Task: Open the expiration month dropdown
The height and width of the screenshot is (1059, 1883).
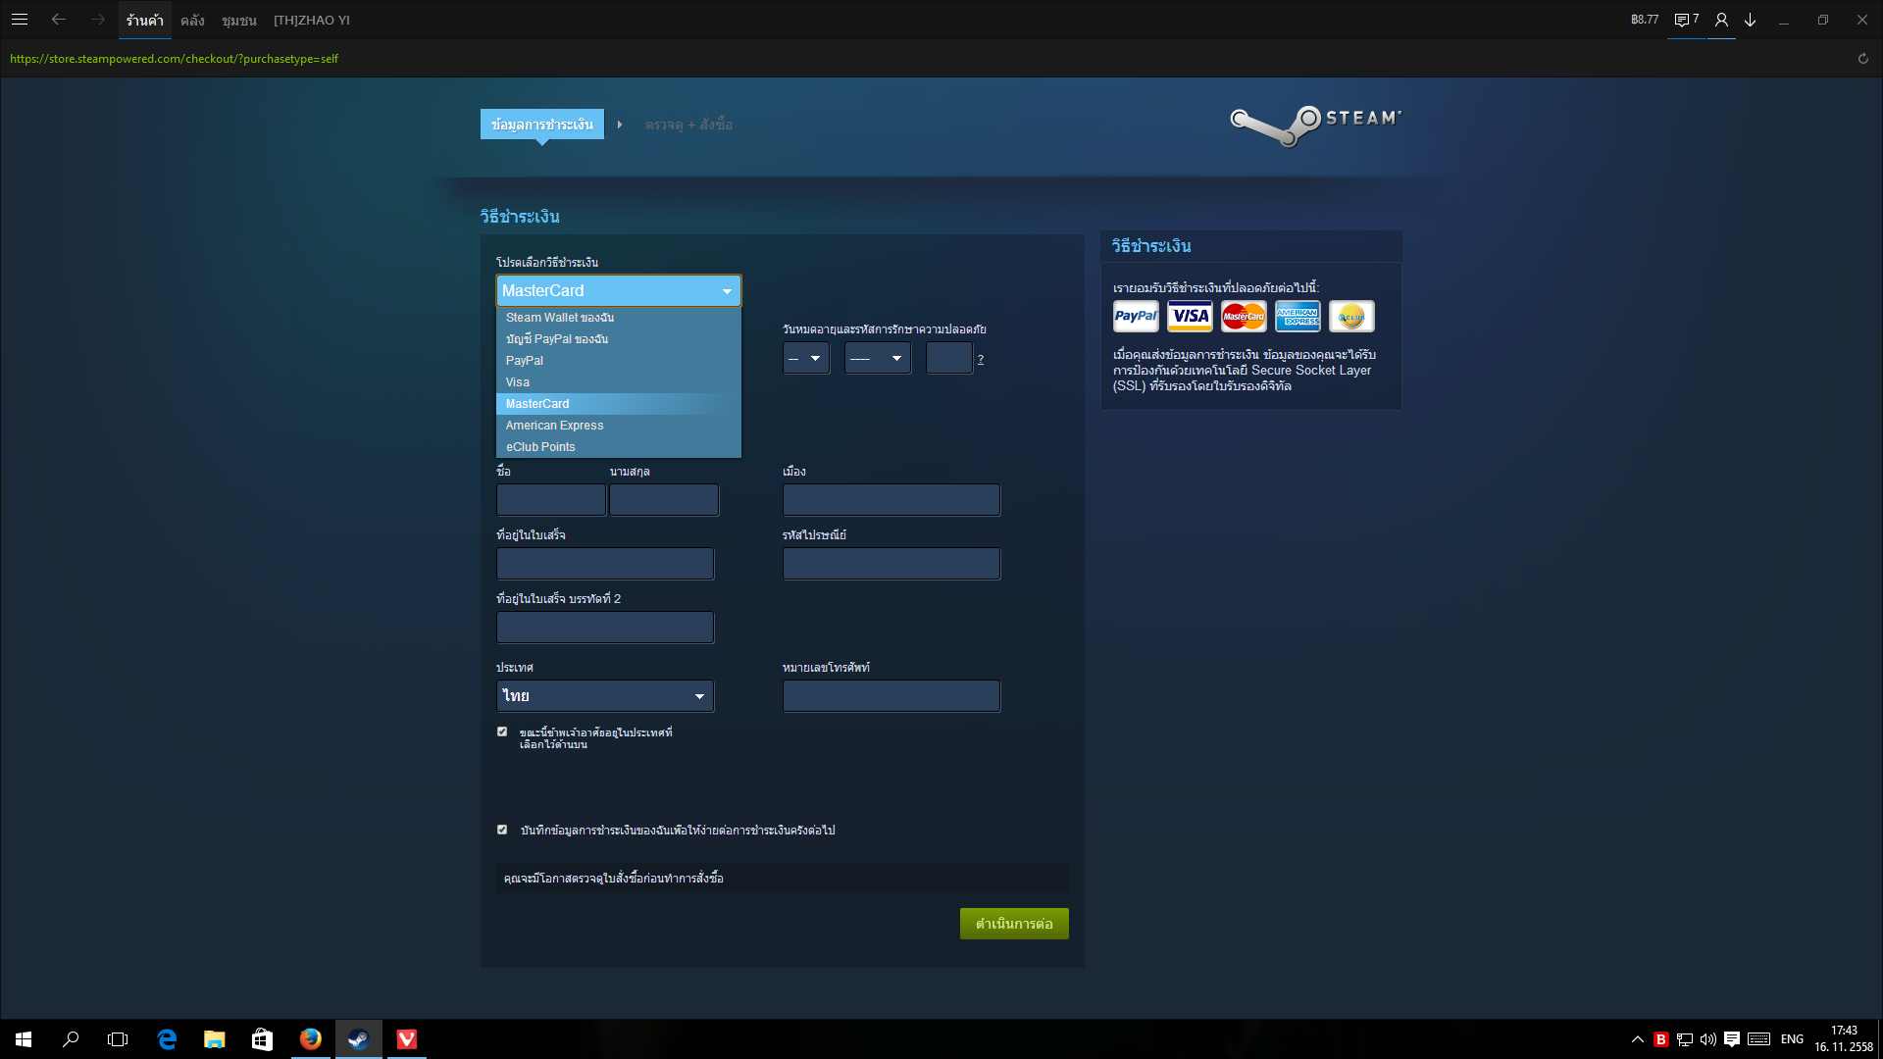Action: [806, 358]
